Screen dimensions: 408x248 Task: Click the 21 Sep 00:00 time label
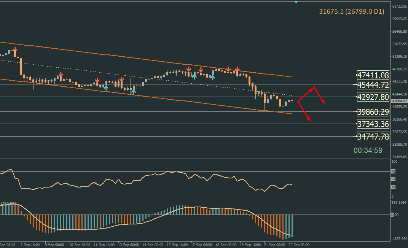[x=274, y=245]
